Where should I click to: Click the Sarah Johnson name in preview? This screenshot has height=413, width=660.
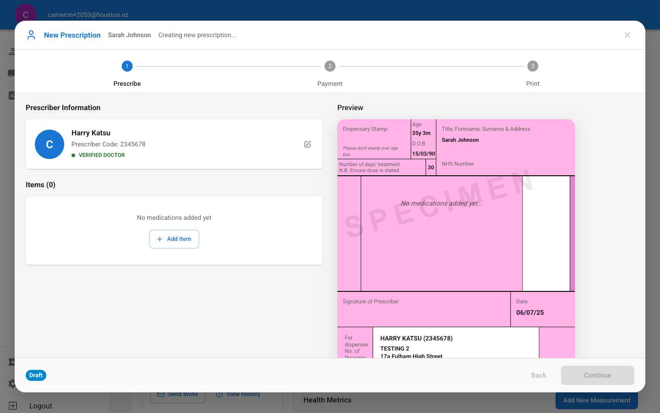(x=460, y=140)
